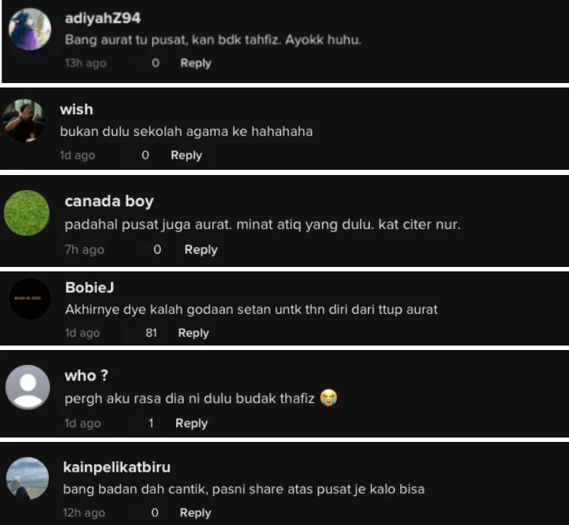Image resolution: width=569 pixels, height=525 pixels.
Task: Open kainpelikatbiru's beach avatar
Action: pyautogui.click(x=27, y=478)
